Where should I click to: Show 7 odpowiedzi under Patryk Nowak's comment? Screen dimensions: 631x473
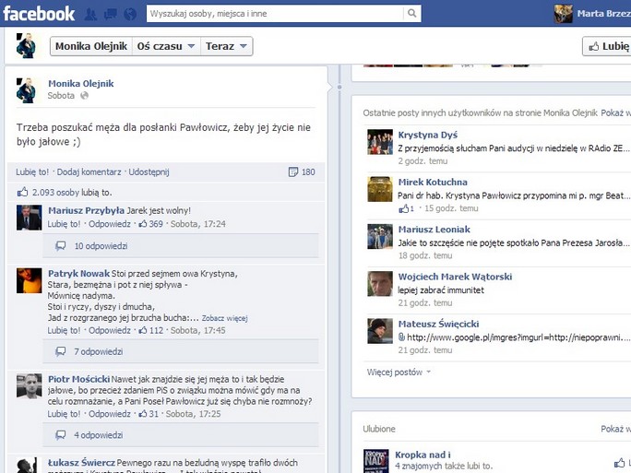98,351
